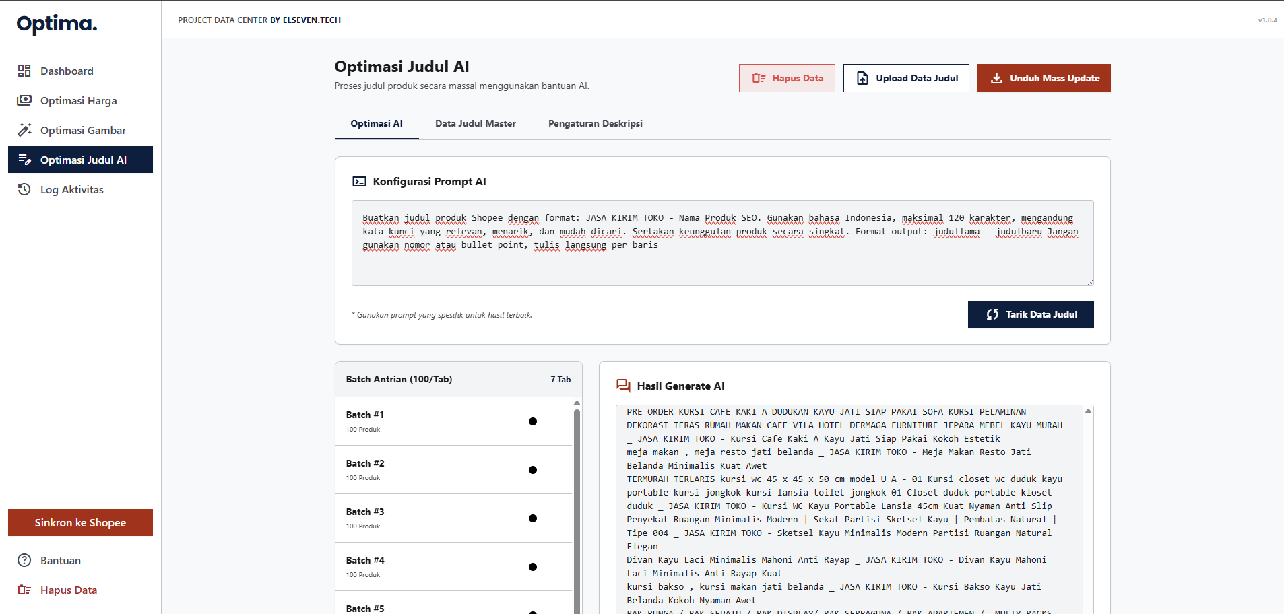The image size is (1284, 614).
Task: Click the results scroll up arrow
Action: pos(1088,411)
